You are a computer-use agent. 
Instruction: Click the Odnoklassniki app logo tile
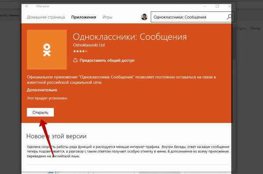(x=46, y=50)
